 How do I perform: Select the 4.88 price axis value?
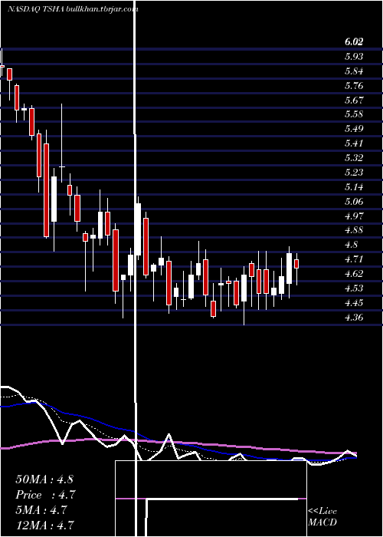coord(354,230)
